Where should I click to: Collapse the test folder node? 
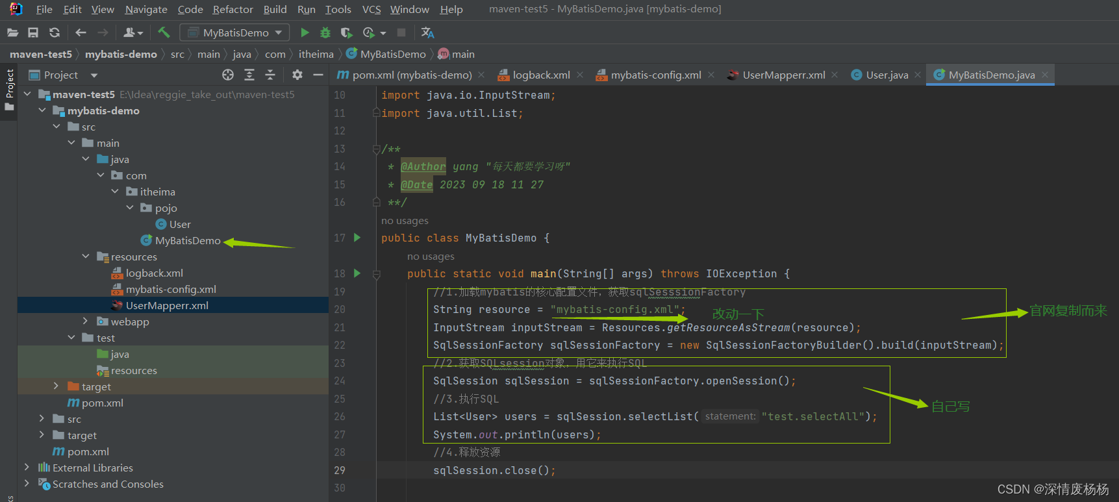tap(71, 338)
